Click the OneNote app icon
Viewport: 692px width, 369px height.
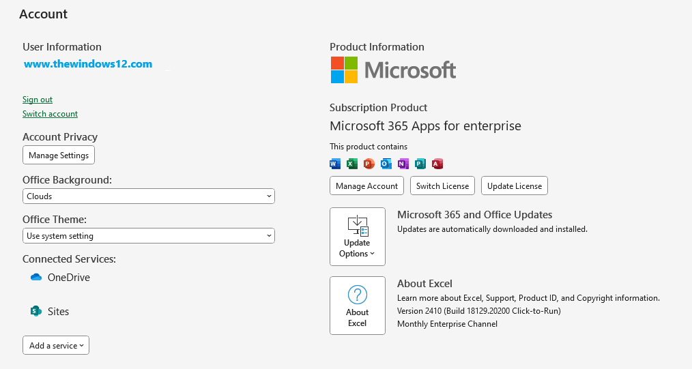point(403,164)
